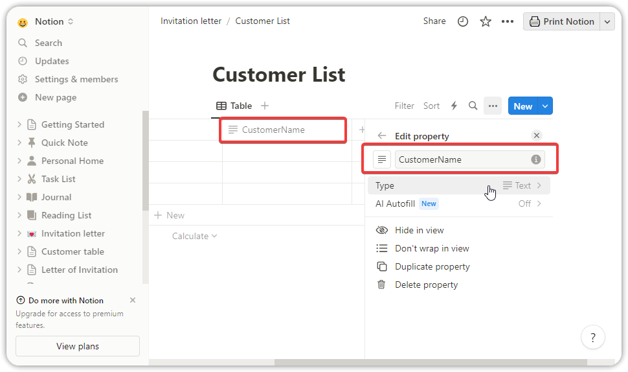Image resolution: width=628 pixels, height=372 pixels.
Task: Expand the Getting Started tree item
Action: [19, 124]
